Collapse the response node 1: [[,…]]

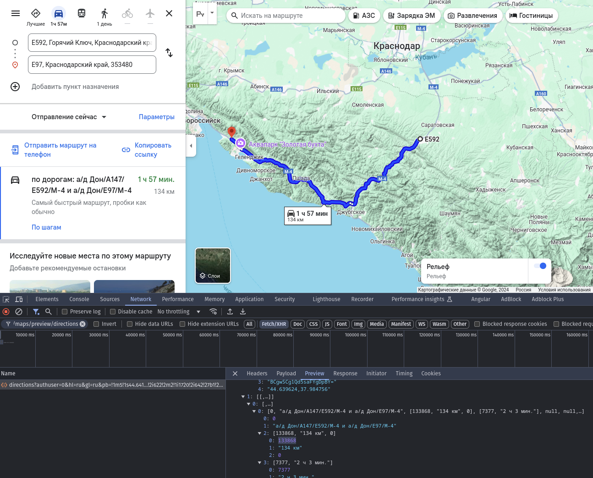(243, 397)
